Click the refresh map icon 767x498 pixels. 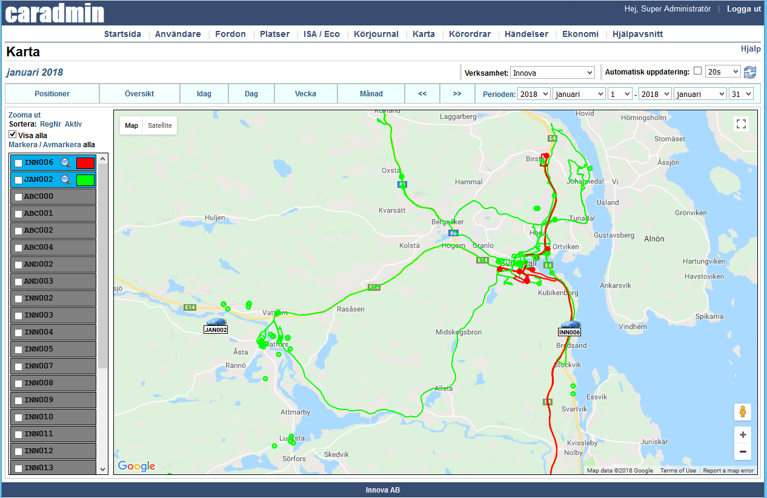tap(750, 72)
